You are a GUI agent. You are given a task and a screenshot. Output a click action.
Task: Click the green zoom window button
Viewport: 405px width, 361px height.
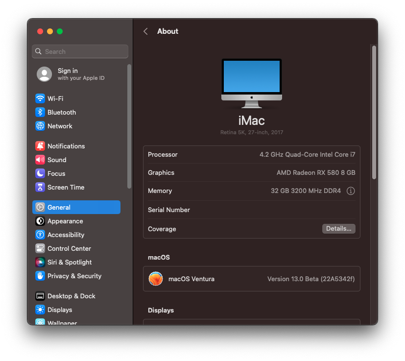pos(60,31)
